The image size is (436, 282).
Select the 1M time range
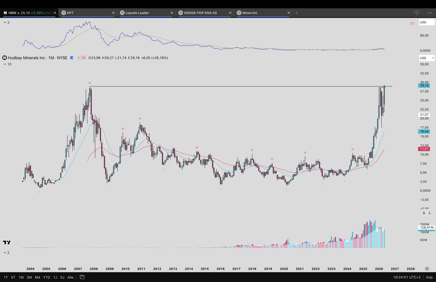21,277
